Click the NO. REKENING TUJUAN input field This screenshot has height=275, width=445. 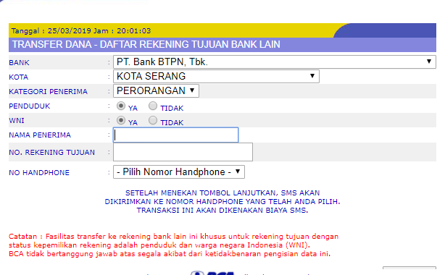183,152
